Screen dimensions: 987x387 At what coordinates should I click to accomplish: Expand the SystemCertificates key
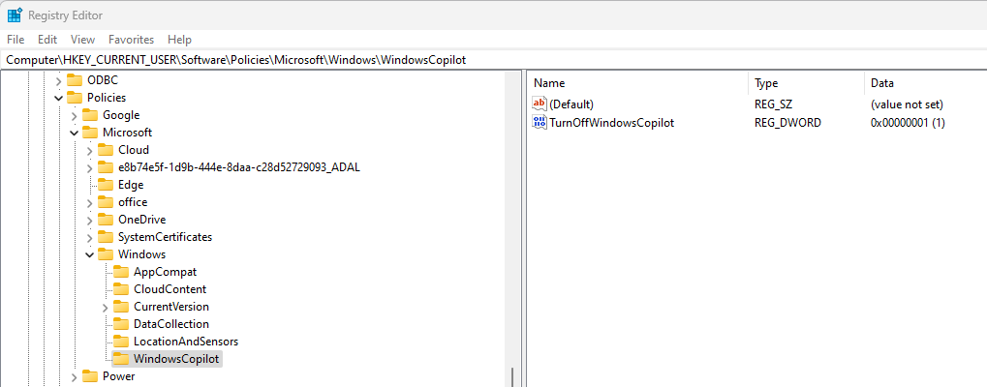pos(90,237)
